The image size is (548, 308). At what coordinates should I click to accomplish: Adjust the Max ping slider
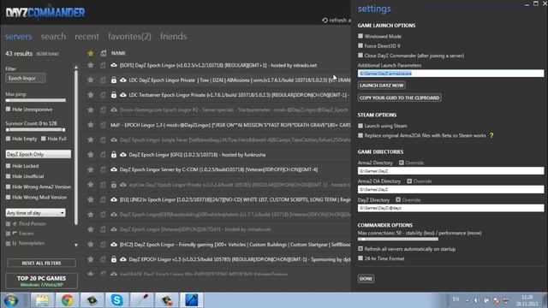coord(36,100)
